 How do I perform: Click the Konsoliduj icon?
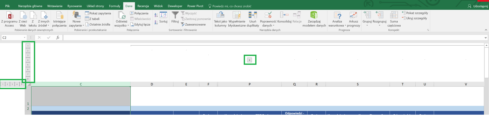284,15
